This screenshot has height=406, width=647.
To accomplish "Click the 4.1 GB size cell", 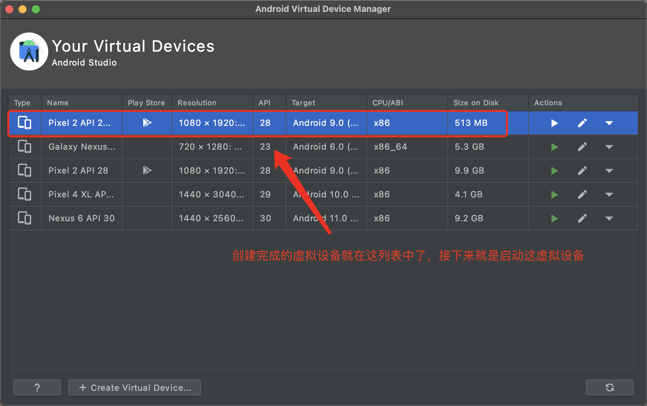I will tap(488, 194).
